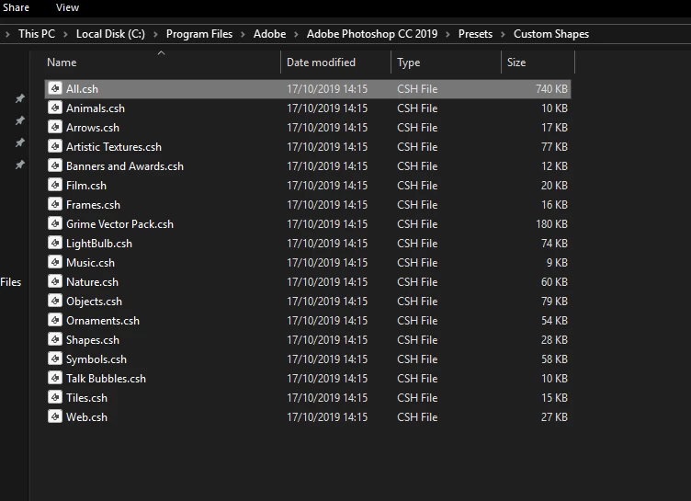Select Talk Bubbles.csh file name

tap(106, 379)
